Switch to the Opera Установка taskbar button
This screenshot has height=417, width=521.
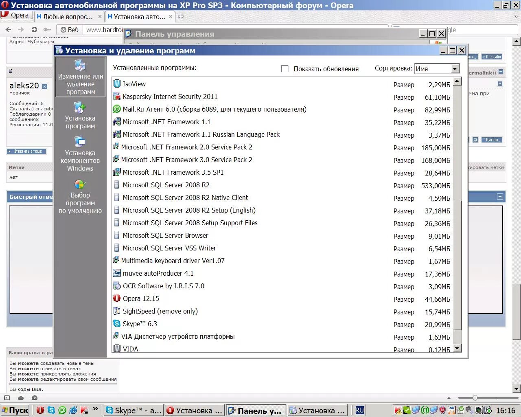pyautogui.click(x=195, y=410)
